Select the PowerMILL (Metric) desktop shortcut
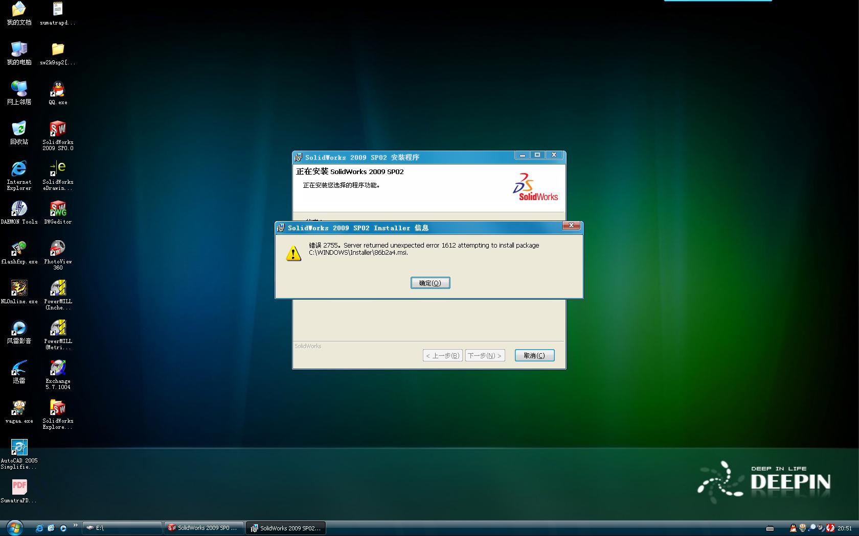The width and height of the screenshot is (859, 536). 58,335
